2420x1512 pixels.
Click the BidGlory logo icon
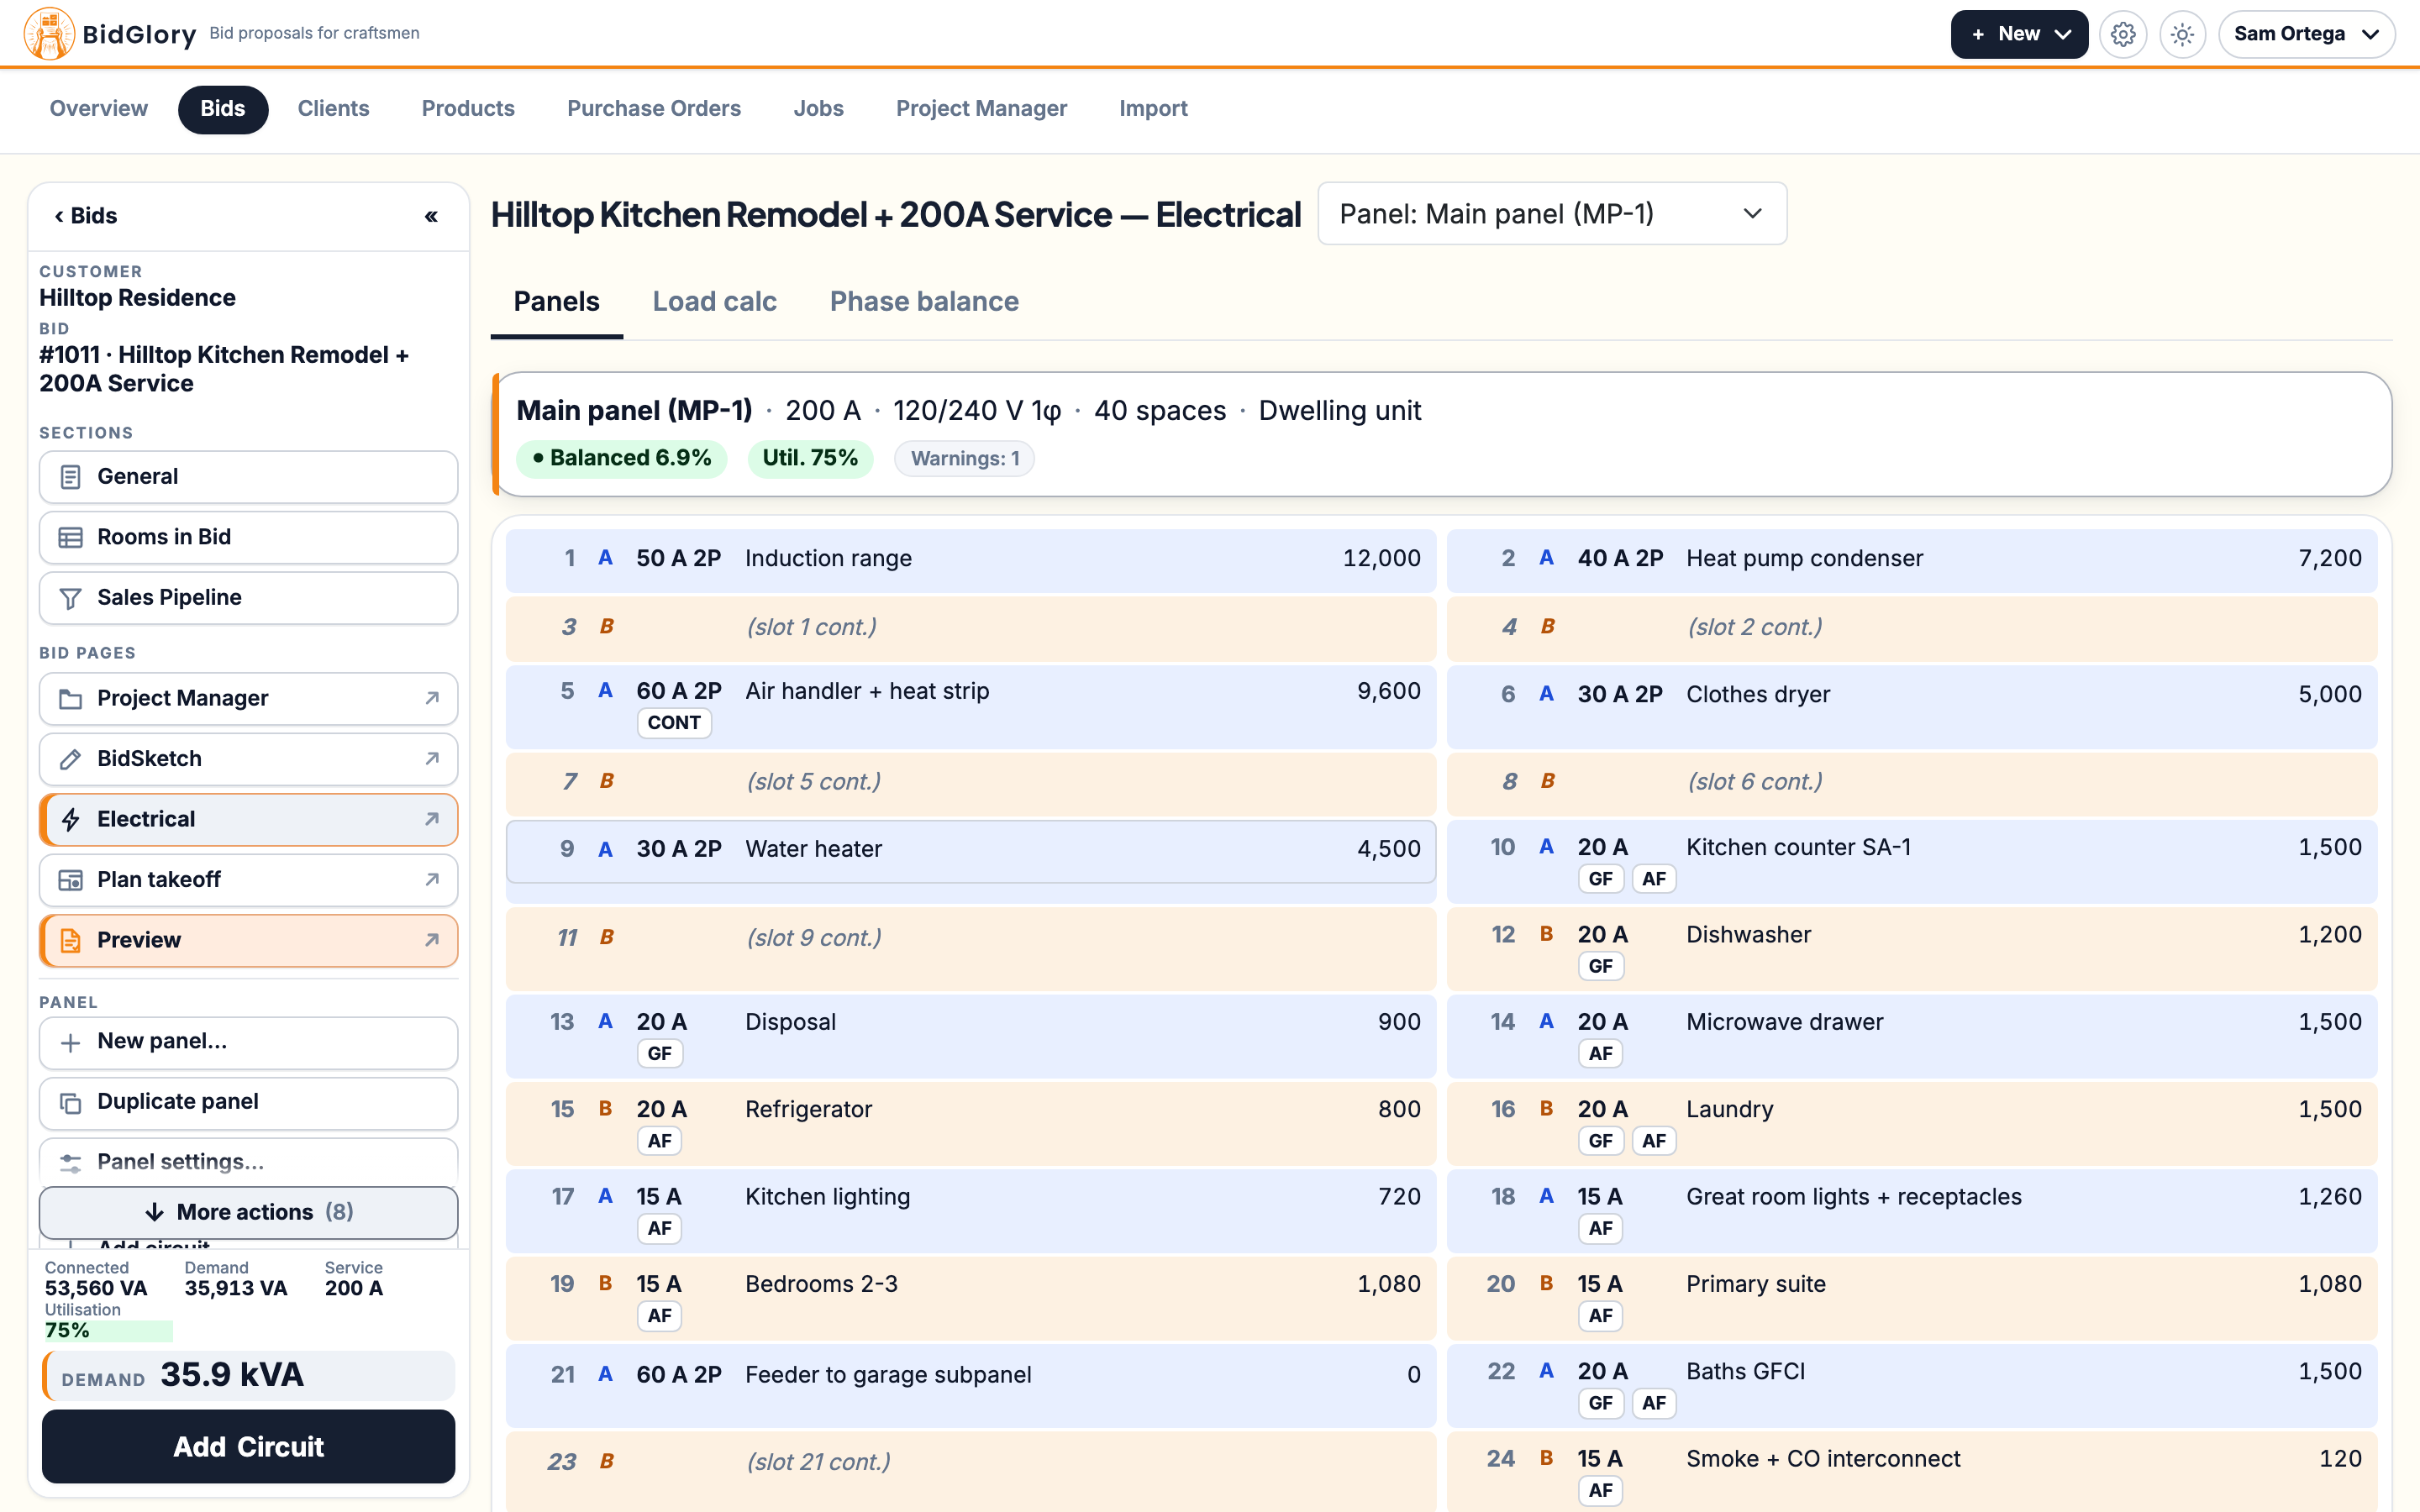coord(49,33)
